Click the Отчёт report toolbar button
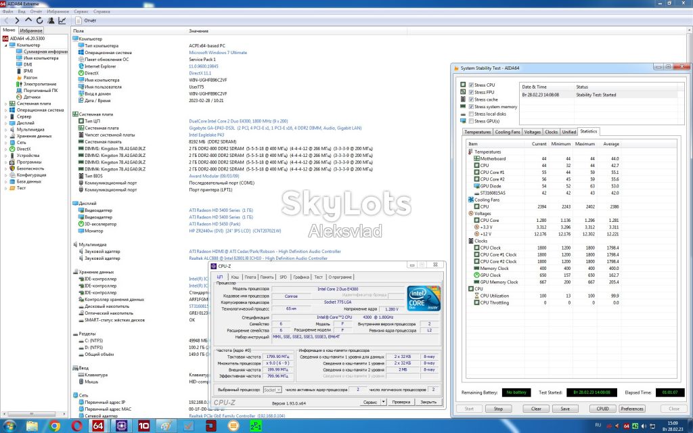693x433 pixels. tap(86, 20)
